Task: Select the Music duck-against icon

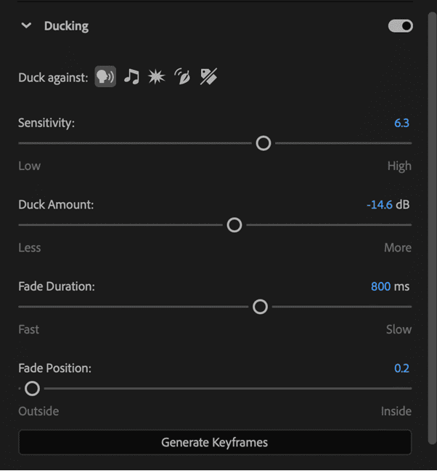Action: [131, 76]
